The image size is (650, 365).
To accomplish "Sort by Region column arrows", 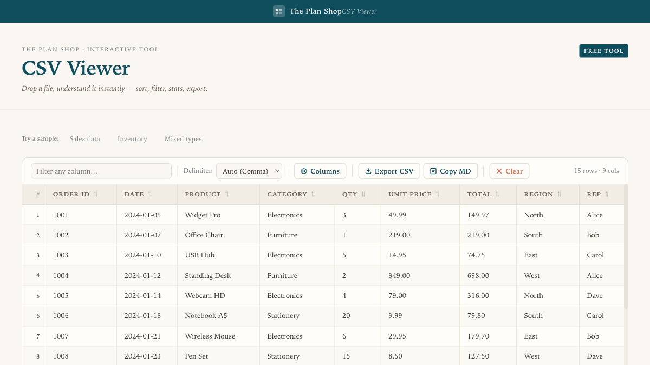I will pyautogui.click(x=560, y=194).
